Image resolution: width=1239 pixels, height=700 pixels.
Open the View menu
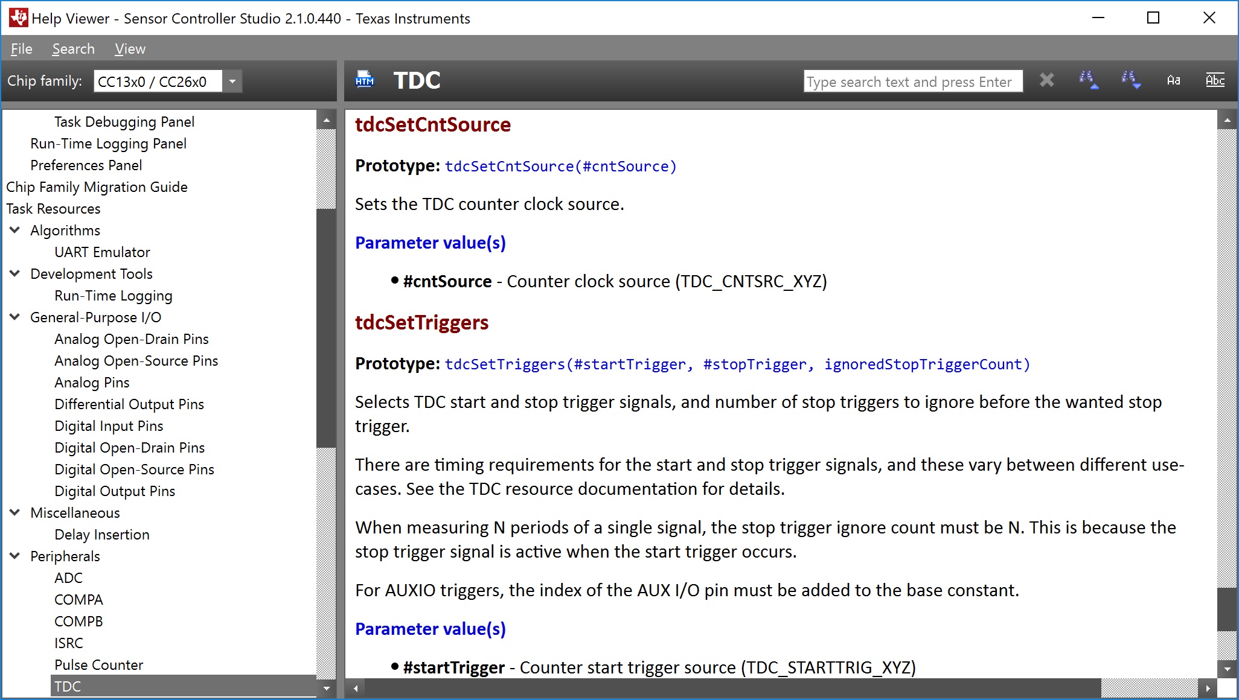[x=130, y=49]
